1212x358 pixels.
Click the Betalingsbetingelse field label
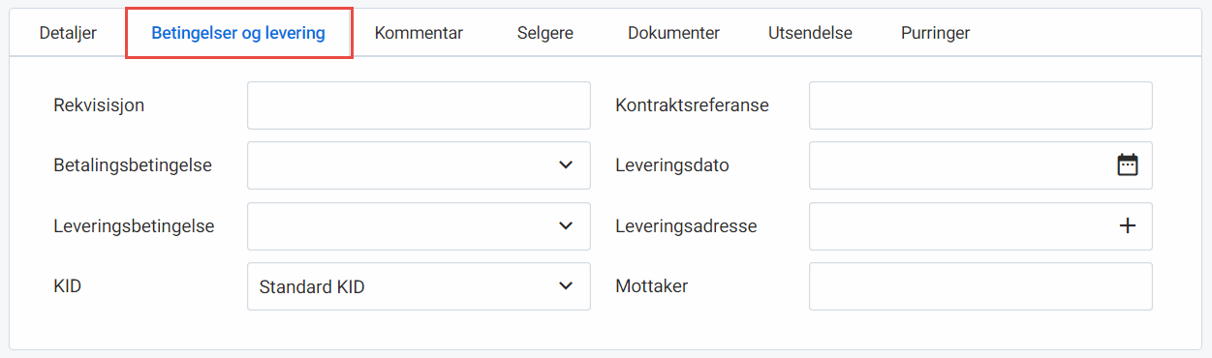click(x=133, y=165)
